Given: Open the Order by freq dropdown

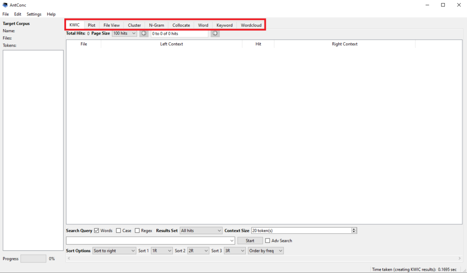Looking at the screenshot, I should point(265,251).
